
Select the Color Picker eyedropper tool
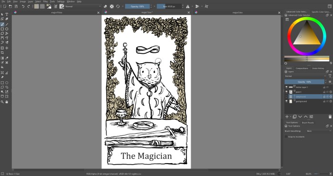point(7,58)
